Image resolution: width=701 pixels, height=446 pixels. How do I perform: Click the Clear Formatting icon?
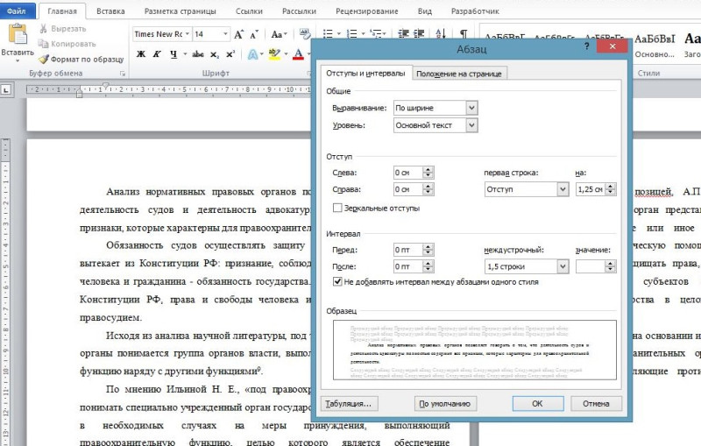coord(305,34)
